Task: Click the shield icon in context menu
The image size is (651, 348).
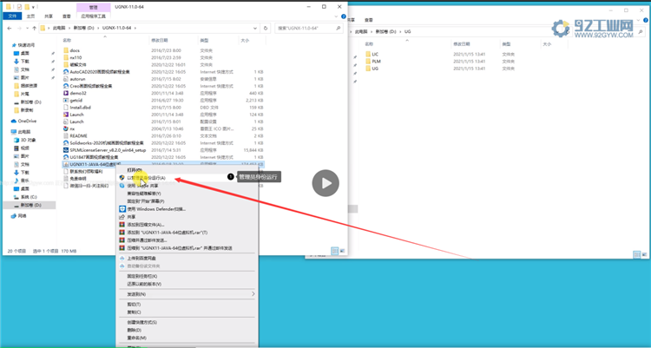Action: [122, 178]
